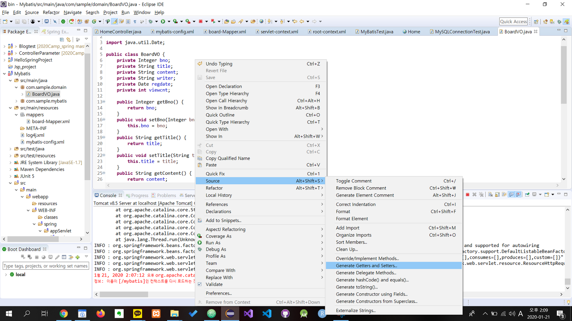Toggle Link with Editor in Package Explorer

point(68,39)
